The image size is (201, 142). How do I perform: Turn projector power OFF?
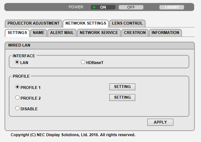[131, 7]
